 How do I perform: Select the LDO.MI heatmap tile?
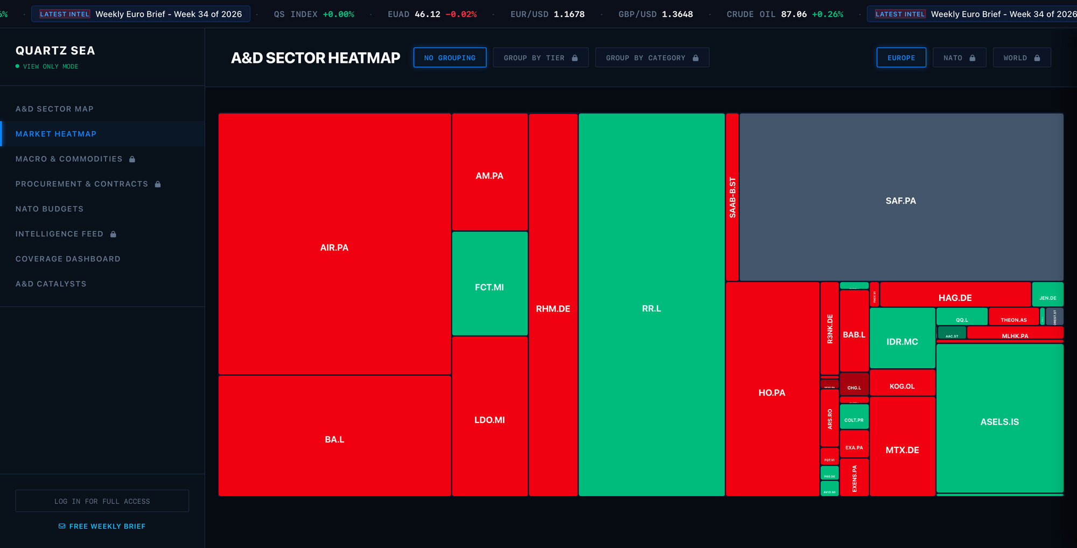coord(489,416)
